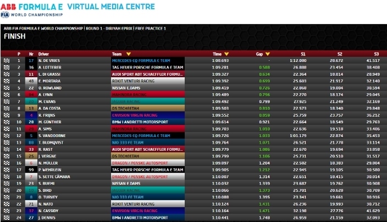Click car number 99 badge
Viewport: 387px width, 222px height.
31,170
